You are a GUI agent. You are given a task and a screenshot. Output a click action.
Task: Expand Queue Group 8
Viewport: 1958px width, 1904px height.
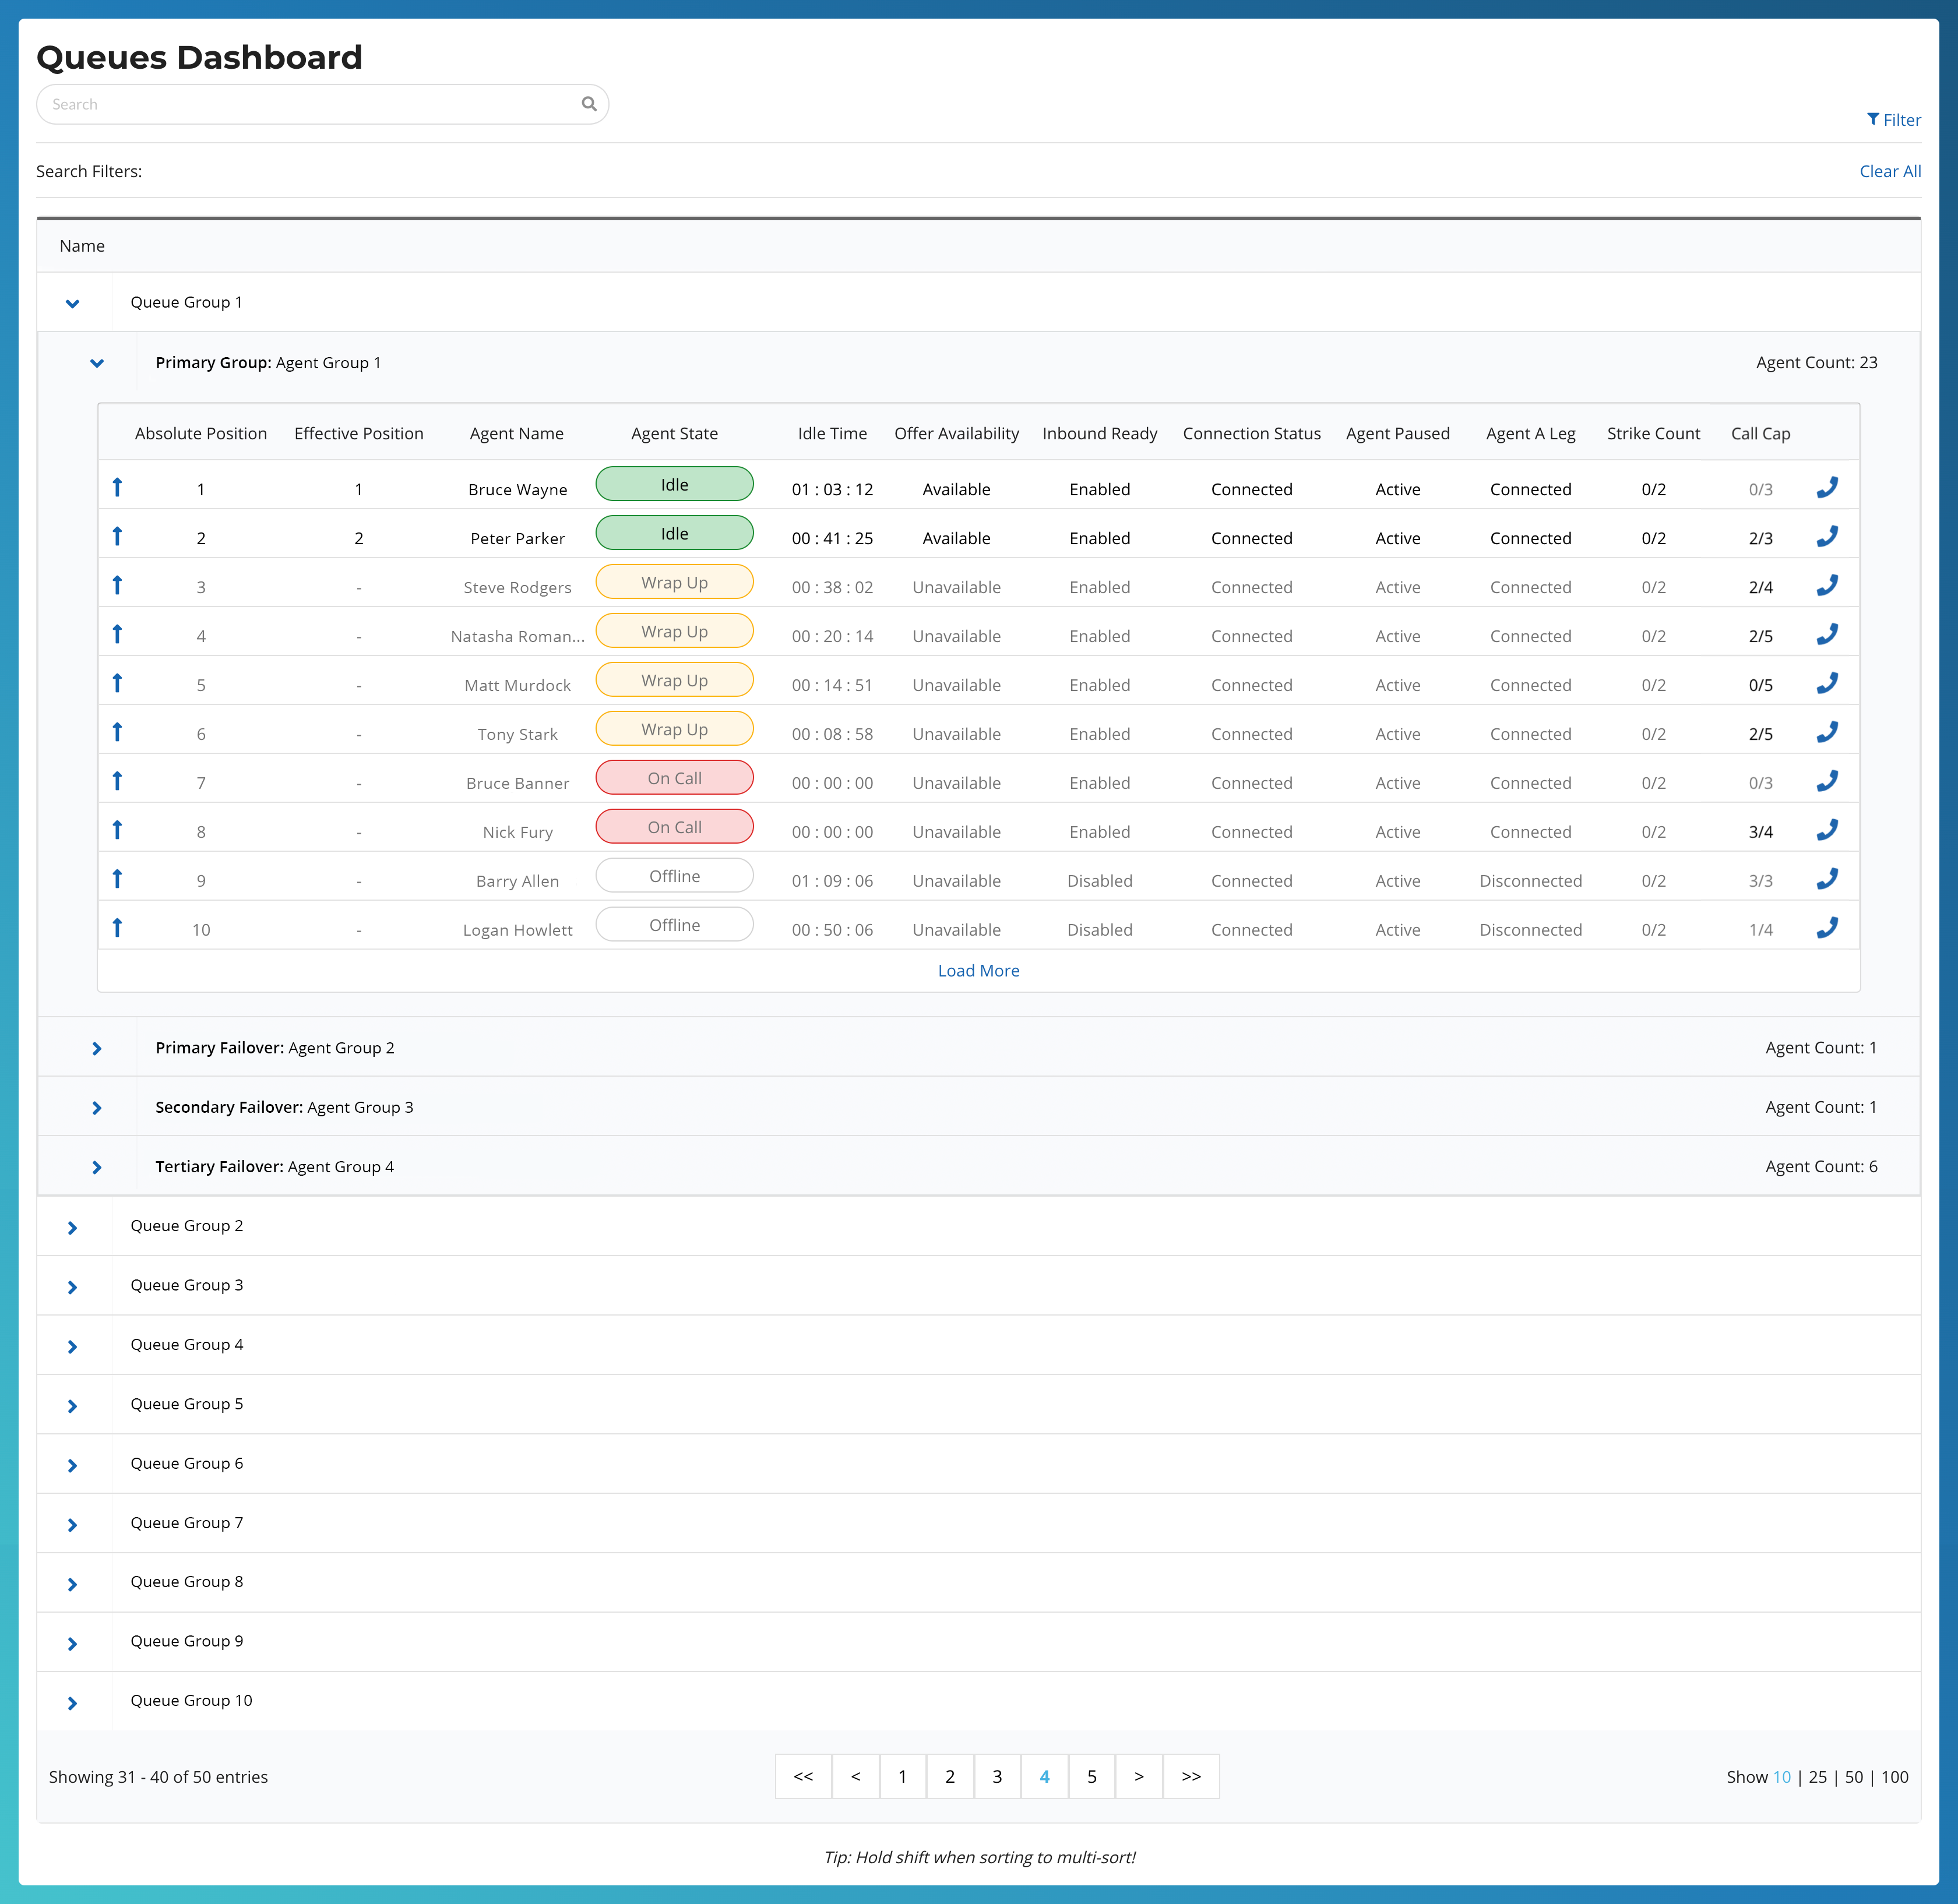[72, 1584]
